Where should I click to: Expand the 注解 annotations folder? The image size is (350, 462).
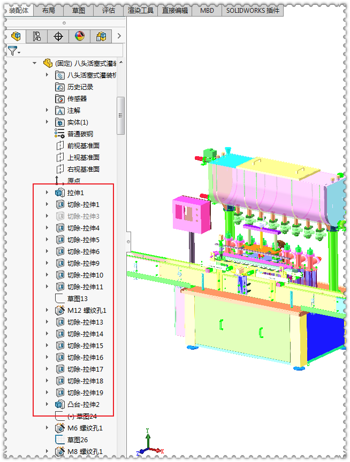click(x=47, y=110)
